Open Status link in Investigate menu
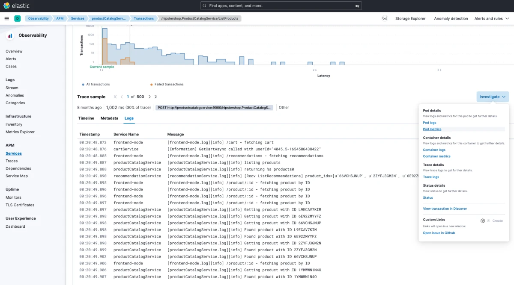The image size is (514, 285). pos(428,198)
